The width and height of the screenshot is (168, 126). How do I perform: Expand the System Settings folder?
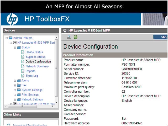(15, 90)
